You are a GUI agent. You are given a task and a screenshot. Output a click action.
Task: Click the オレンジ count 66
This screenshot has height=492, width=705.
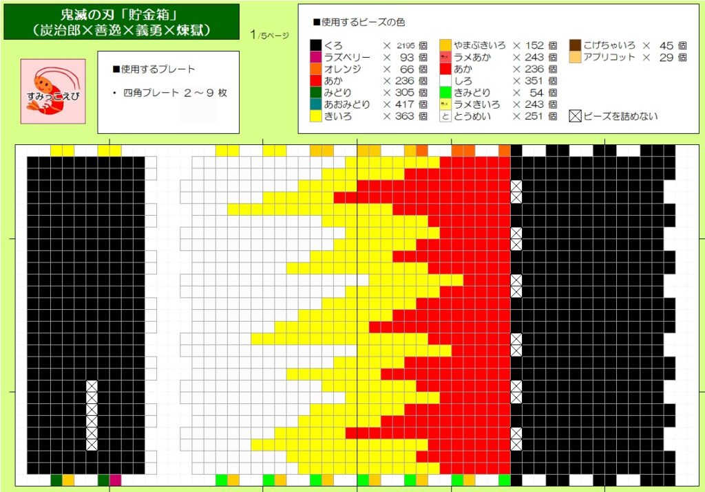(x=407, y=69)
